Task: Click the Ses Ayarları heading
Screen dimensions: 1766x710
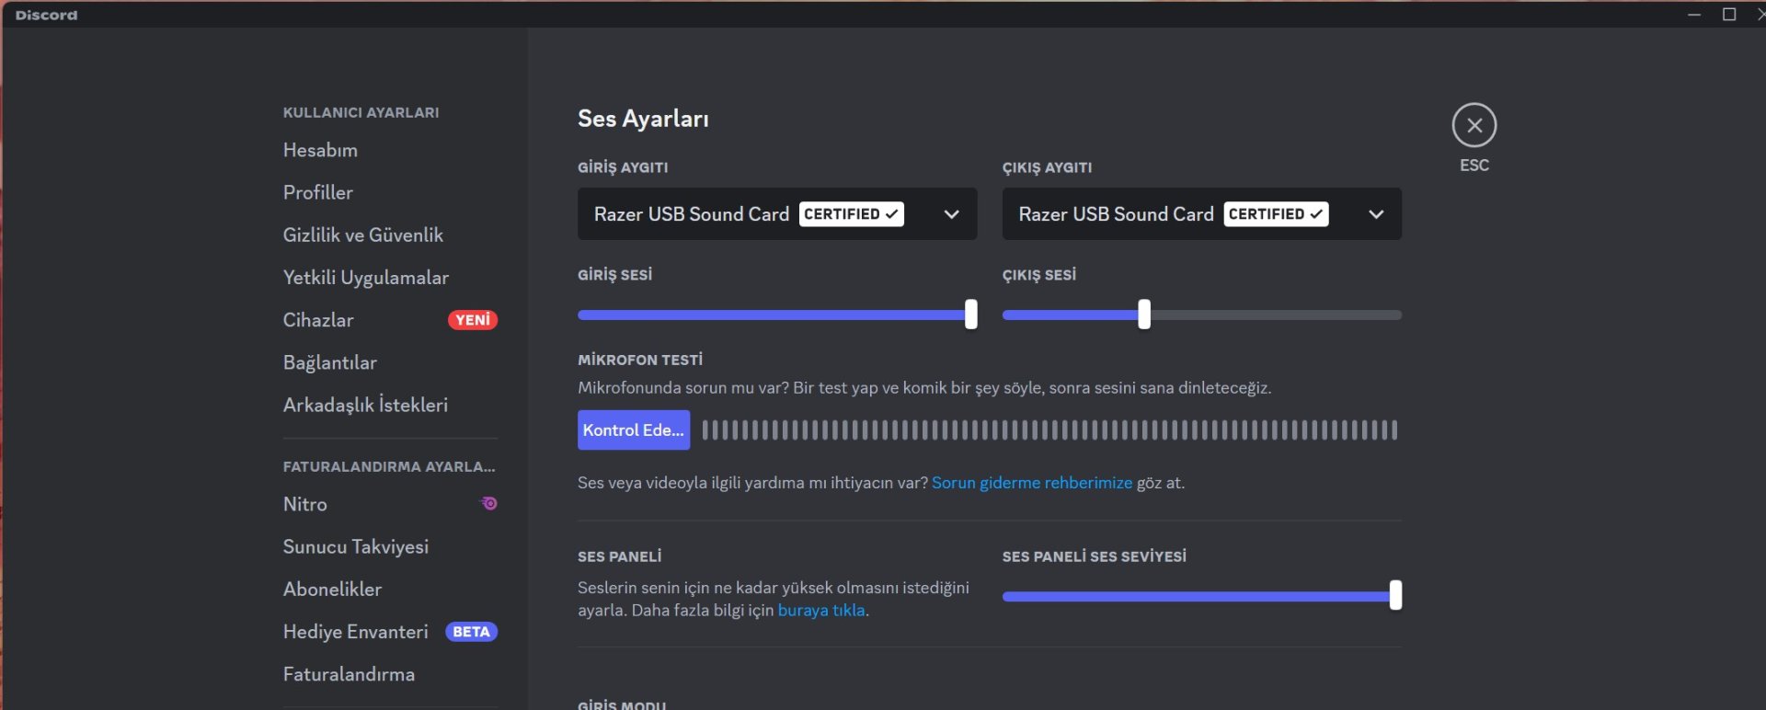Action: 643,119
